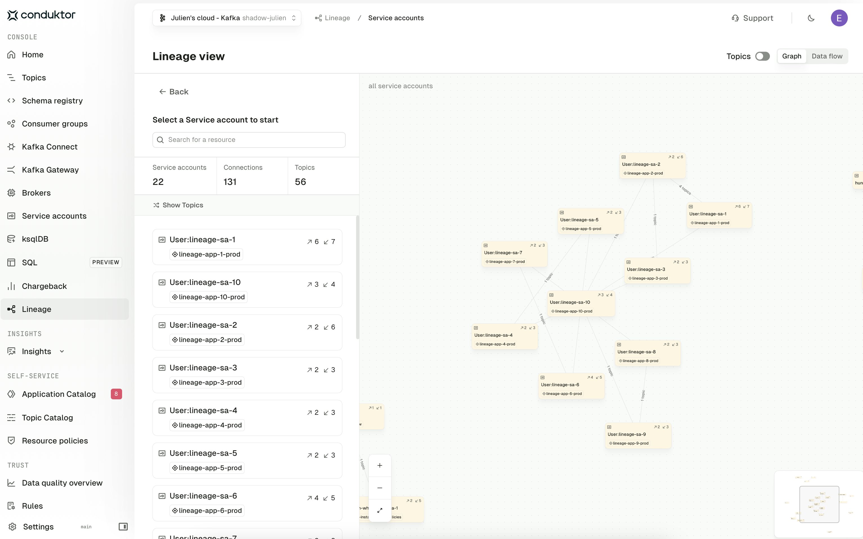Fit graph to view
Screen dimensions: 863x539
coord(379,511)
